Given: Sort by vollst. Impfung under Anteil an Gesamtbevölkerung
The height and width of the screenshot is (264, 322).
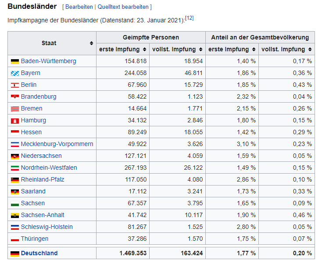Looking at the screenshot, I should 310,50.
